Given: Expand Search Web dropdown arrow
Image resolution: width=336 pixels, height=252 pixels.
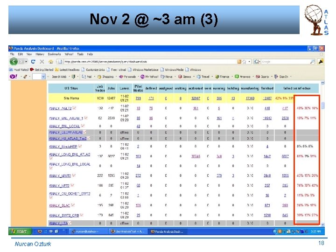Looking at the screenshot, I should [69, 77].
